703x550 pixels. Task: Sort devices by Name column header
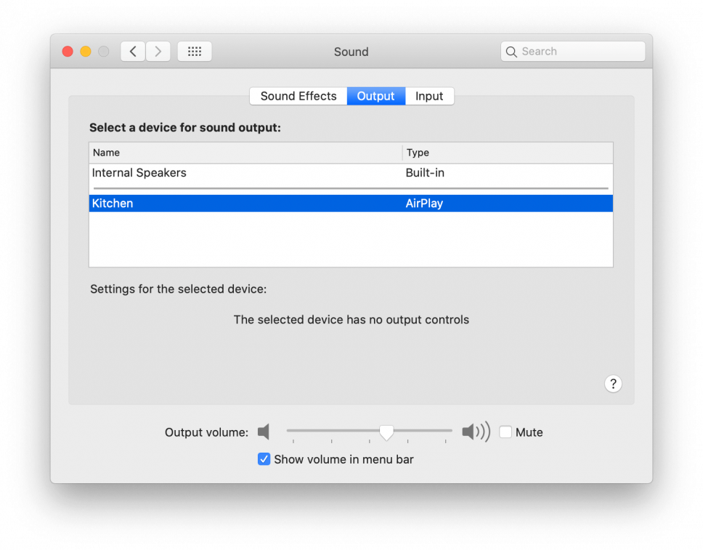[245, 153]
